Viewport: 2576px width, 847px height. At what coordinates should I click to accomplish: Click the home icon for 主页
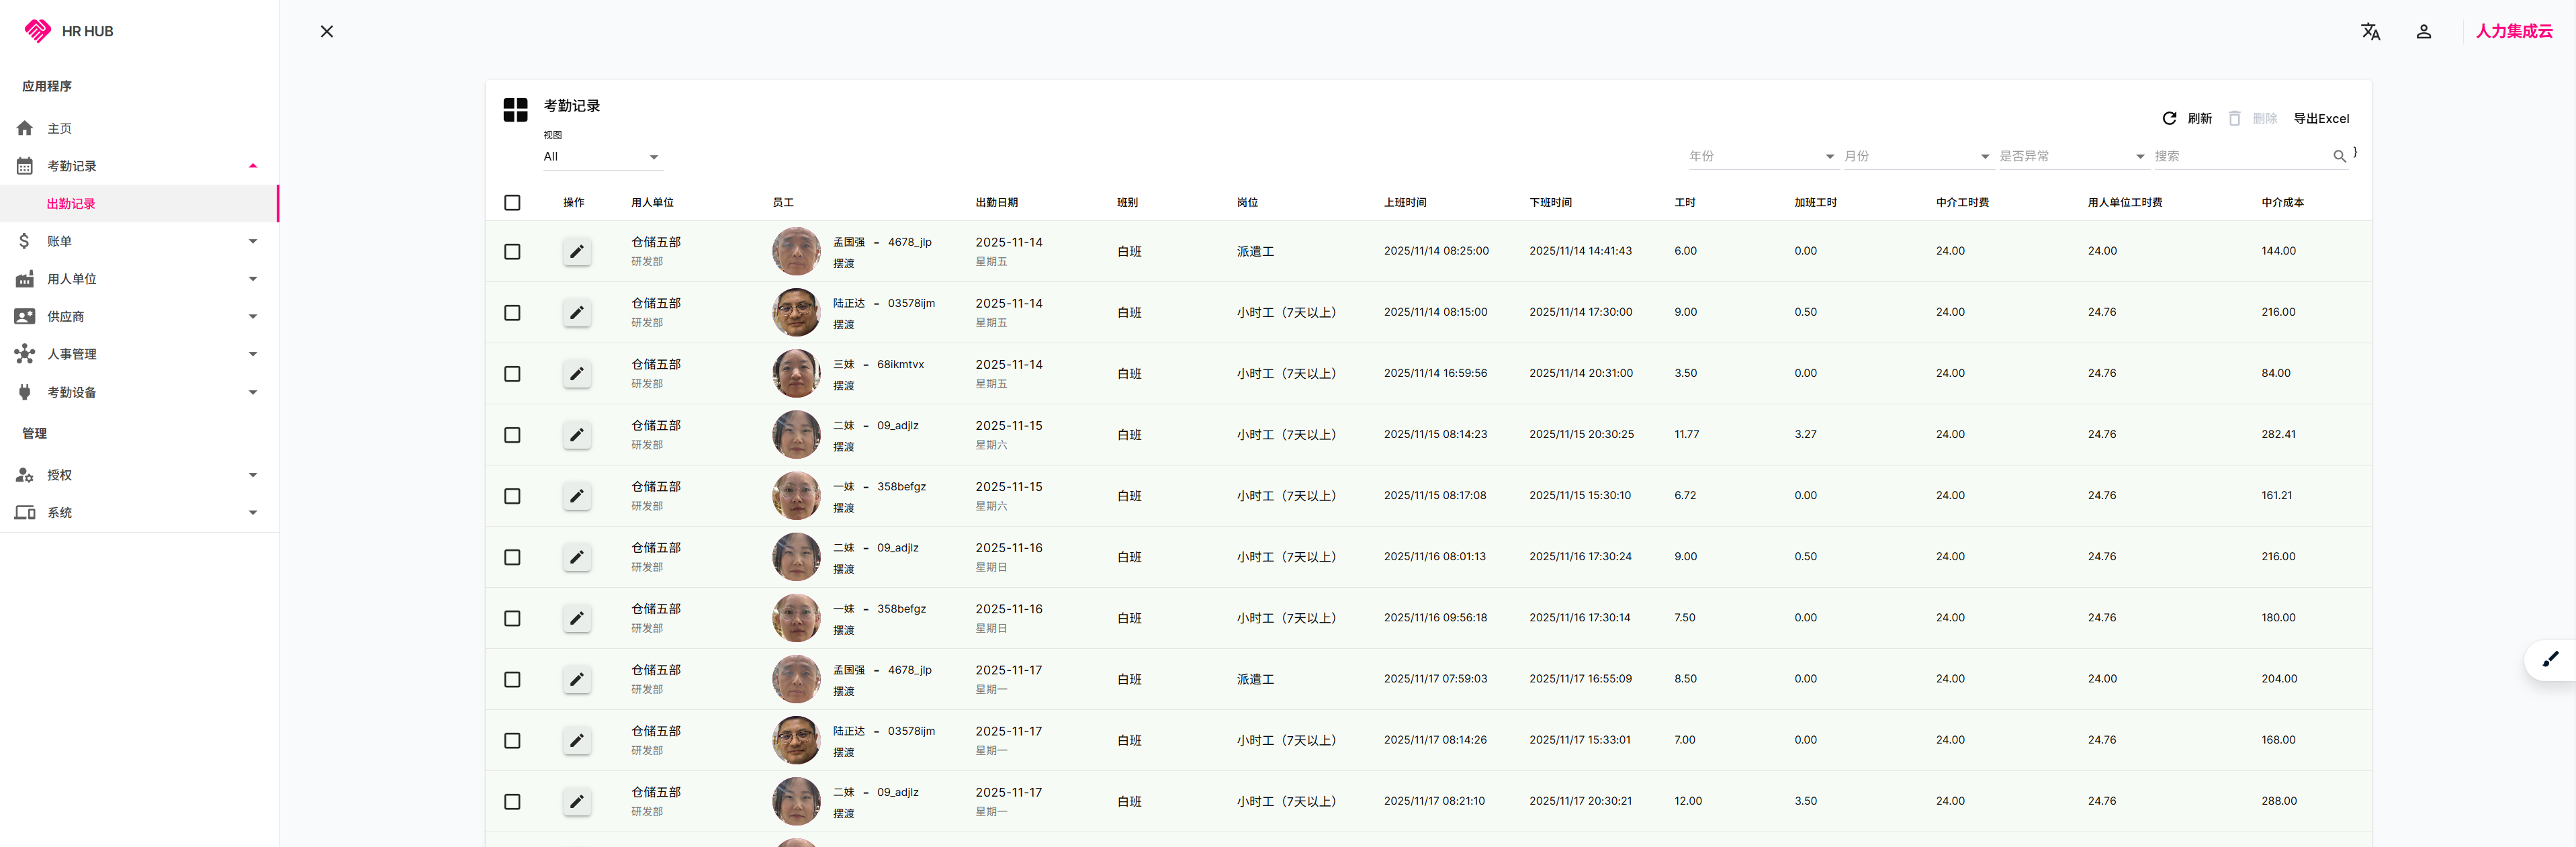pyautogui.click(x=25, y=128)
